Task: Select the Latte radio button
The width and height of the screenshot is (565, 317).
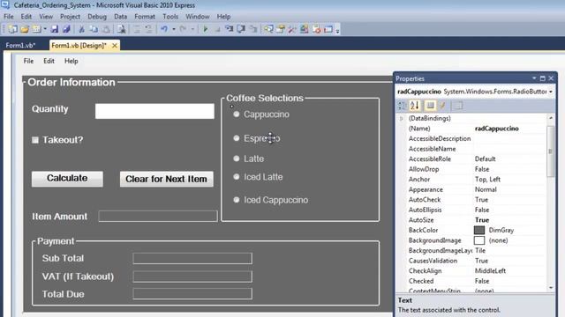Action: (x=237, y=158)
